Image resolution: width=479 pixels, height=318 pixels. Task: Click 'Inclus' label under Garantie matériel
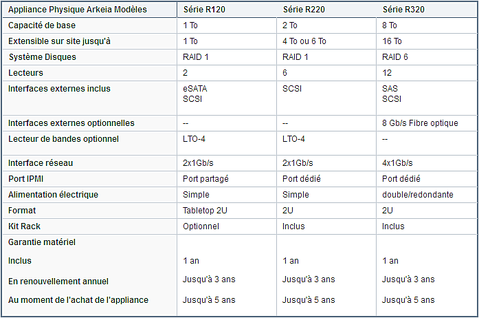click(x=20, y=261)
